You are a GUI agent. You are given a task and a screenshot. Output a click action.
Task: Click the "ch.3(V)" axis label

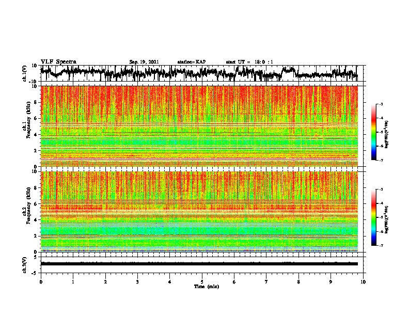click(x=24, y=265)
